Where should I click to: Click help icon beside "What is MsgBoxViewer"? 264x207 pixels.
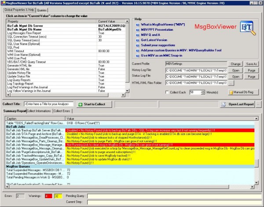(138, 25)
